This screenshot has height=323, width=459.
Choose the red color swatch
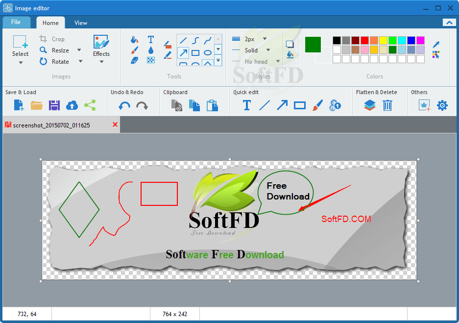(x=364, y=40)
